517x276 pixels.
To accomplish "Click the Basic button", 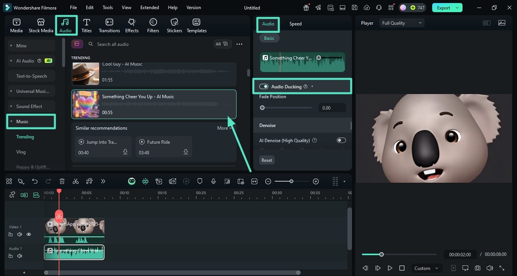I will (269, 38).
